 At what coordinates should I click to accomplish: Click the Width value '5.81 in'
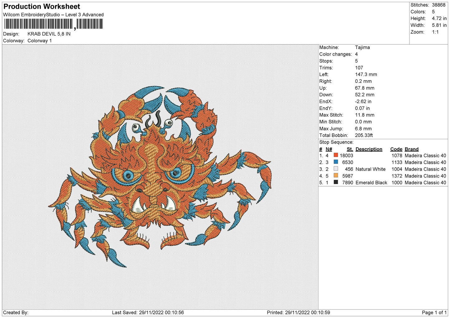(x=439, y=25)
